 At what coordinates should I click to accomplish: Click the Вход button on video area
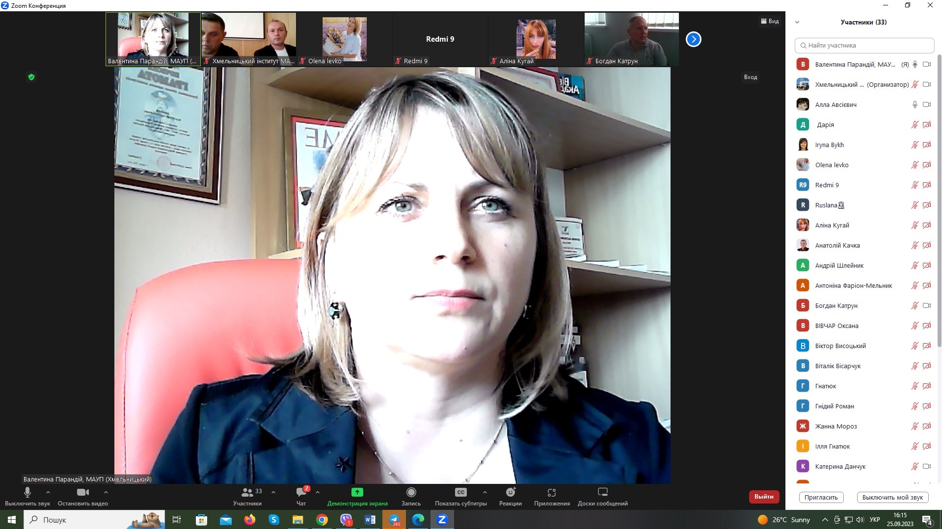pos(751,77)
